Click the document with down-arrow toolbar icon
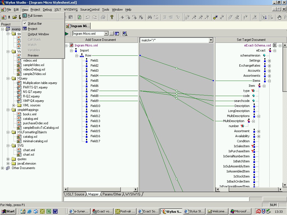 tap(264, 17)
